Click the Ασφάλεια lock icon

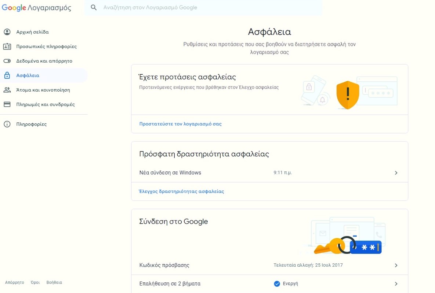pyautogui.click(x=7, y=75)
